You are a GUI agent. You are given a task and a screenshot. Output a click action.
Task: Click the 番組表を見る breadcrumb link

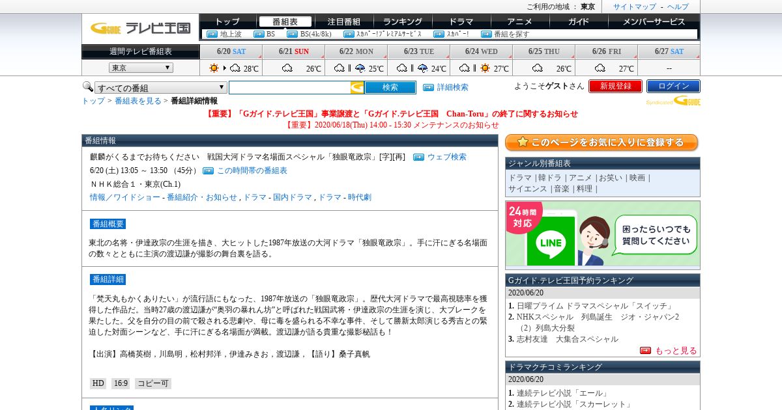138,101
